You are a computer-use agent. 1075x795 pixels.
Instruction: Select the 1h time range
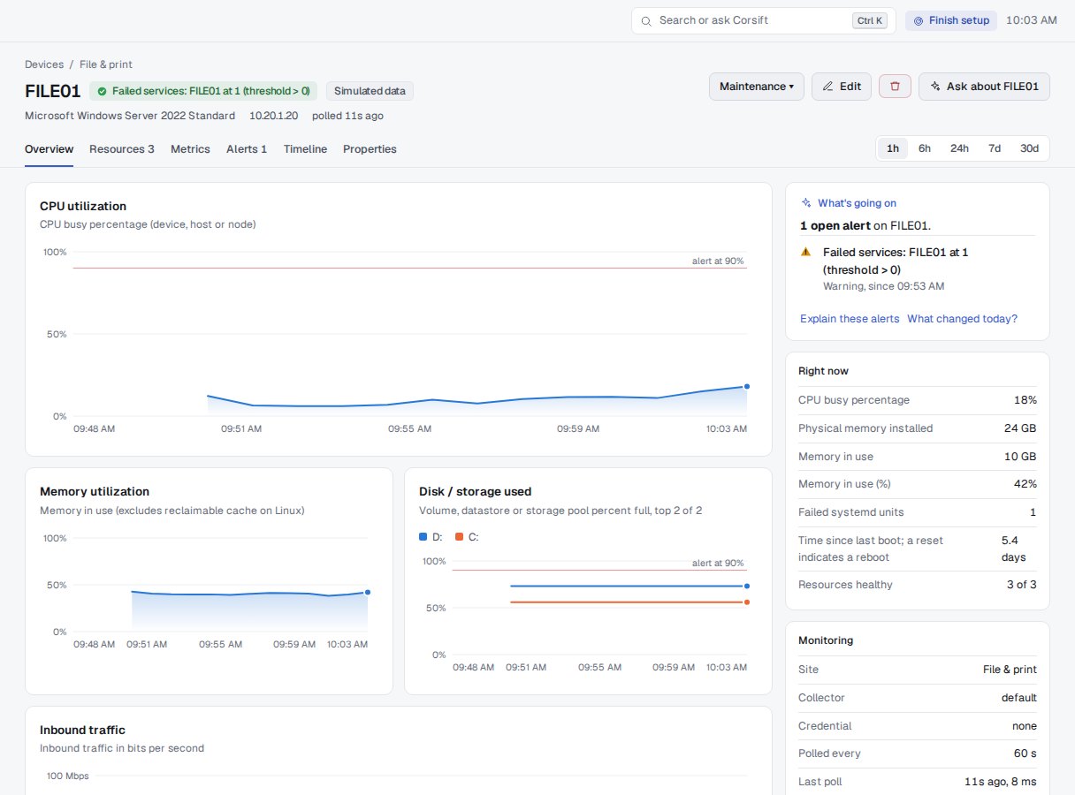[893, 148]
